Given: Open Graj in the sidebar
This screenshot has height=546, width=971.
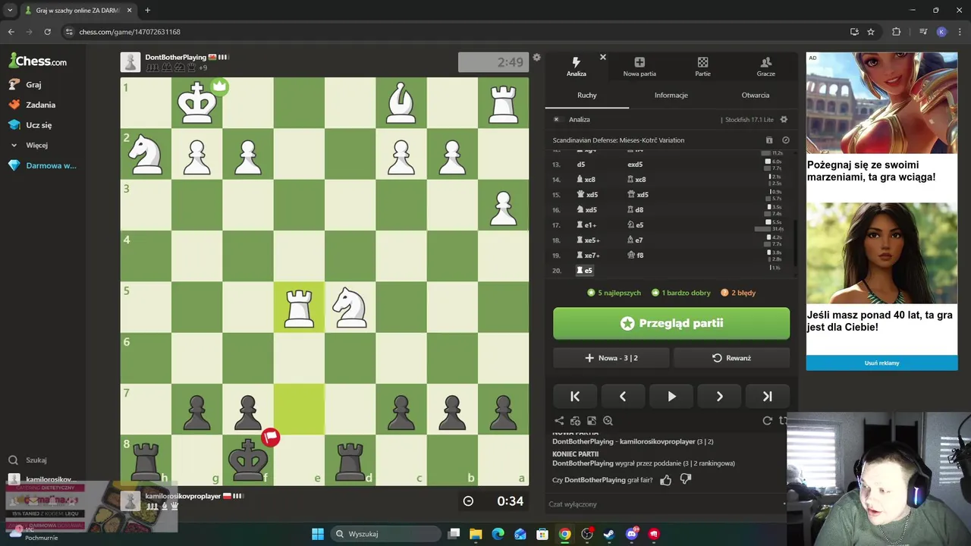Looking at the screenshot, I should (x=33, y=84).
